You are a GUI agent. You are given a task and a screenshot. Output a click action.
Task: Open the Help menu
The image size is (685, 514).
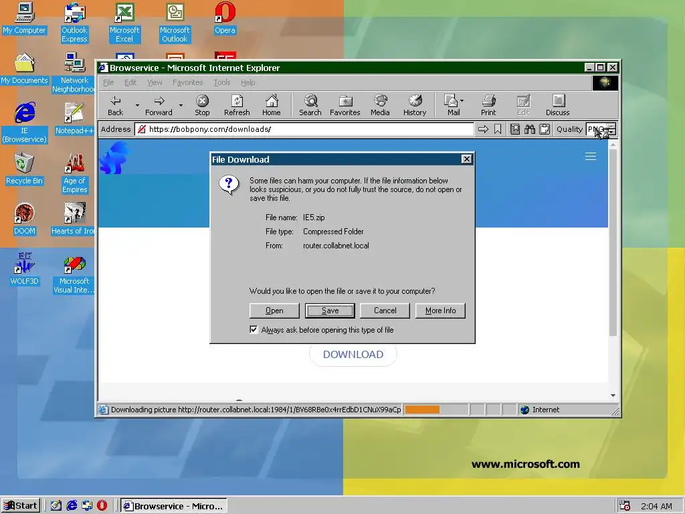coord(248,82)
